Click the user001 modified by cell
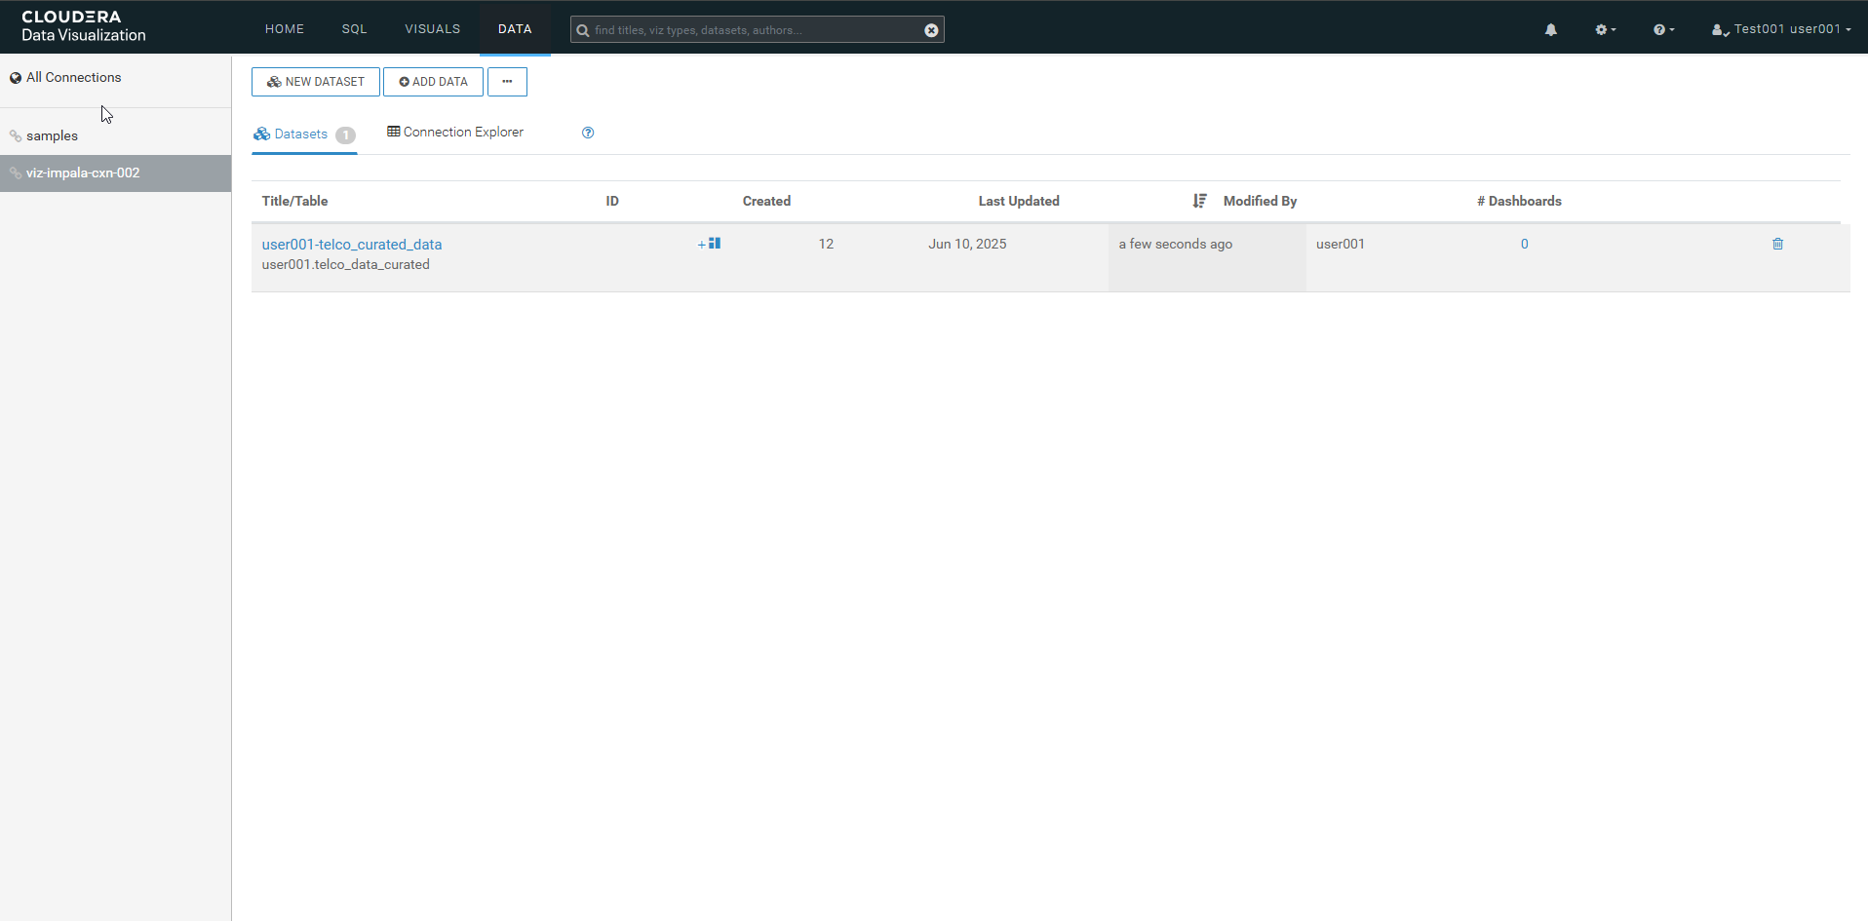Screen dimensions: 1868x921 click(x=1341, y=244)
